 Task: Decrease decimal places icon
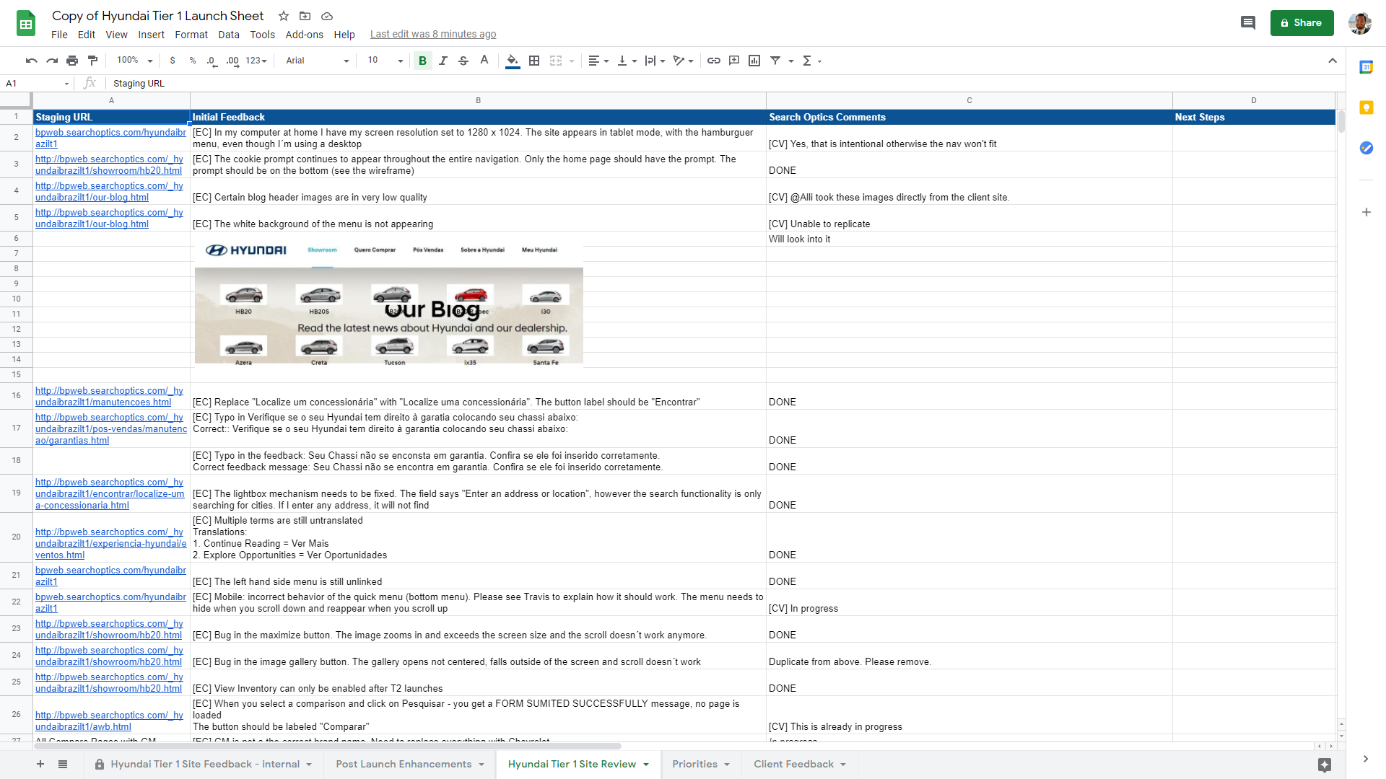tap(212, 61)
